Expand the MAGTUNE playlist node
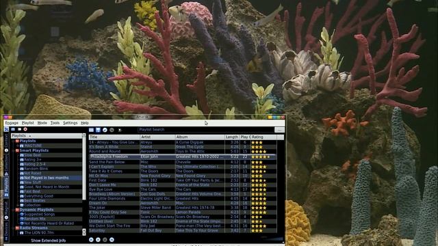438x246 pixels. point(17,146)
